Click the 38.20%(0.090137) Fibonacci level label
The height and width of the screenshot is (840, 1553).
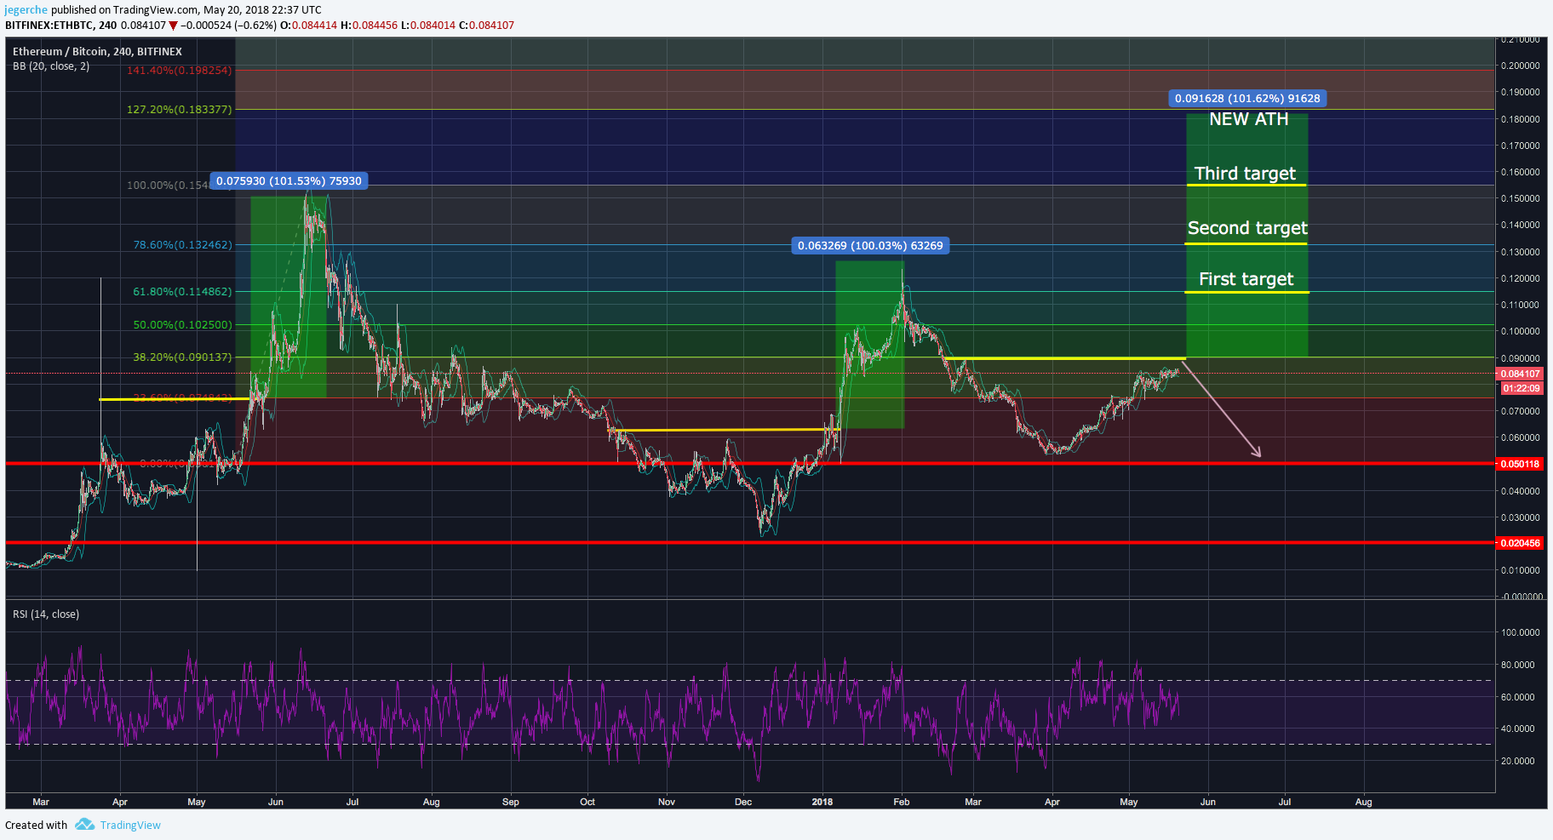[x=182, y=357]
